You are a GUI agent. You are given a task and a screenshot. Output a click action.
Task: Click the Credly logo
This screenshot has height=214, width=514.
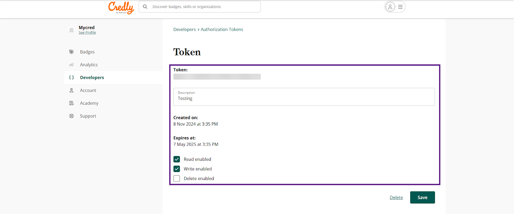tap(121, 8)
